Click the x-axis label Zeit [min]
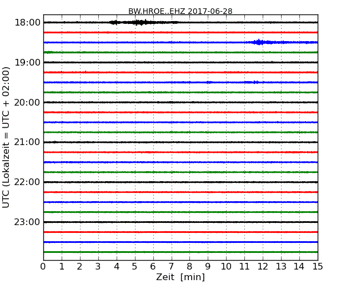The width and height of the screenshot is (361, 289). point(180,277)
